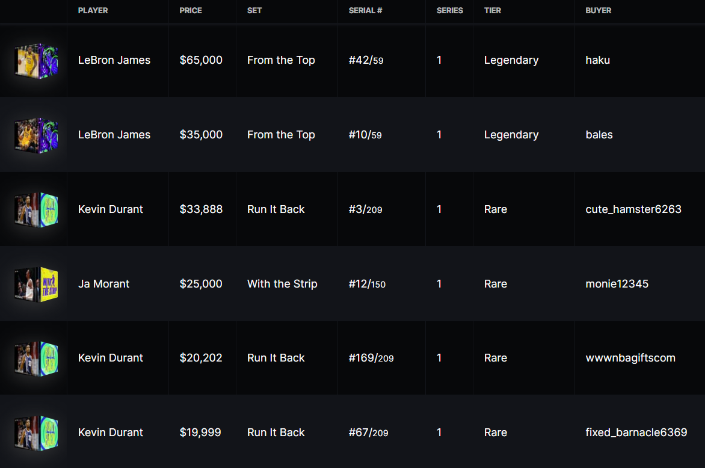705x468 pixels.
Task: Open buyer bales' profile
Action: (599, 135)
